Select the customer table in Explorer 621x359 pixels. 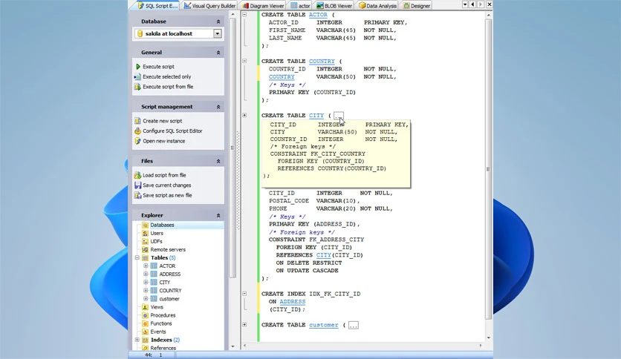tap(169, 299)
